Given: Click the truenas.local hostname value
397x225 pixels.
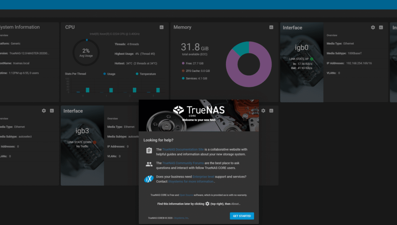Looking at the screenshot, I should click(x=21, y=63).
